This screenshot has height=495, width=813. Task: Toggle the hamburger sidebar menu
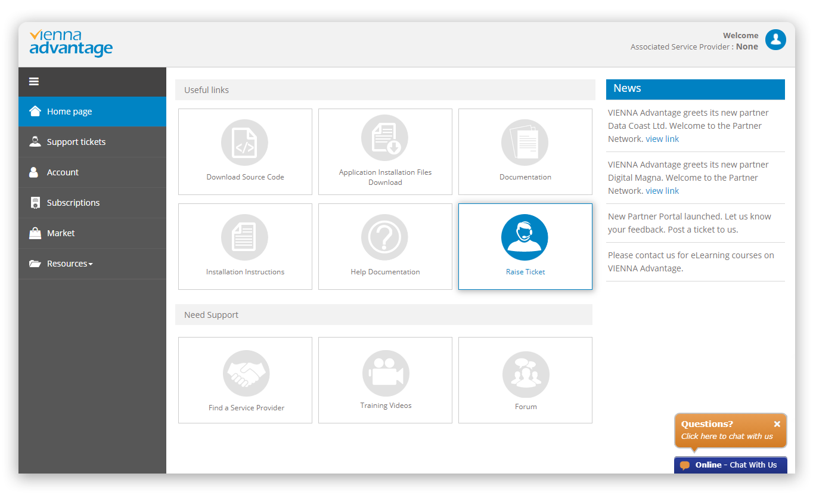pyautogui.click(x=34, y=82)
